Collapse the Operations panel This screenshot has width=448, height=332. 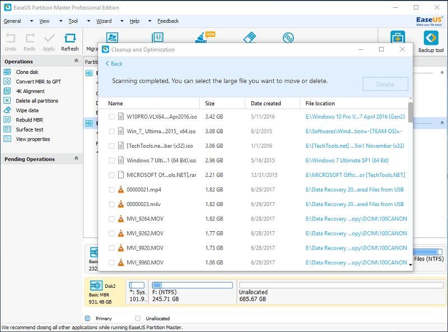76,62
